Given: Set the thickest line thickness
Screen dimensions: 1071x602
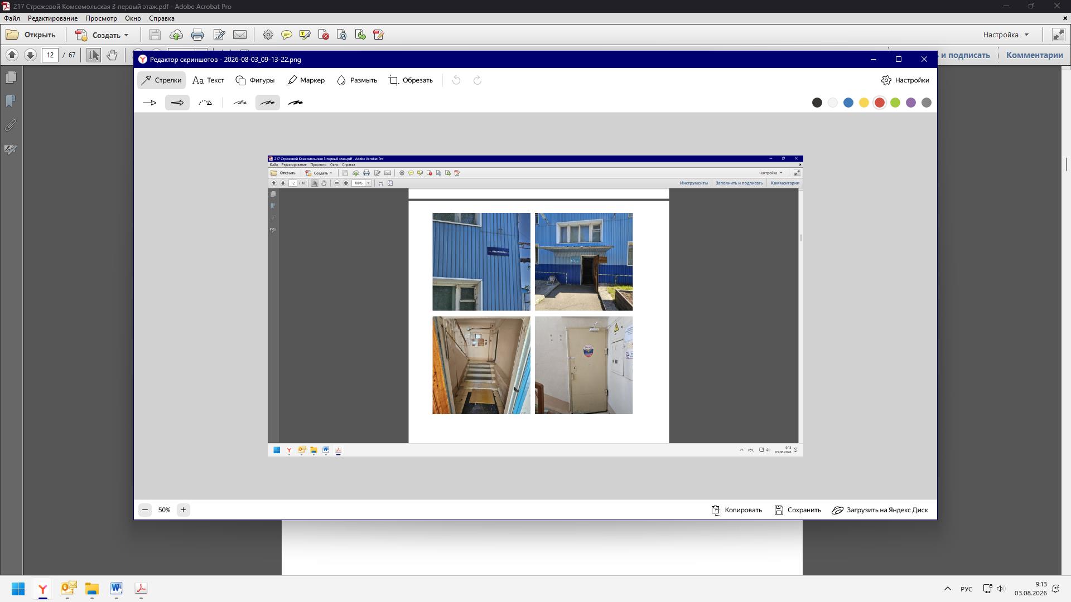Looking at the screenshot, I should pos(296,103).
